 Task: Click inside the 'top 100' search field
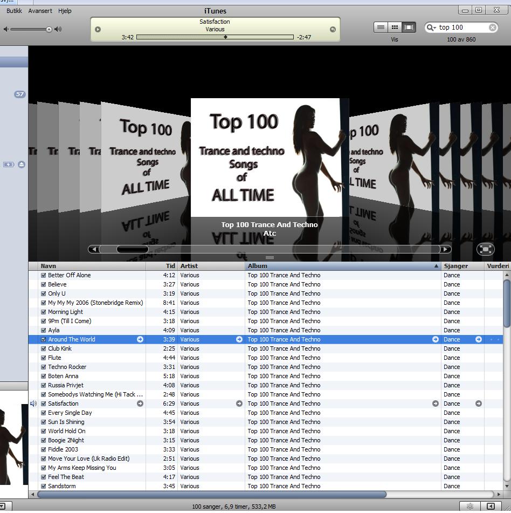click(462, 28)
